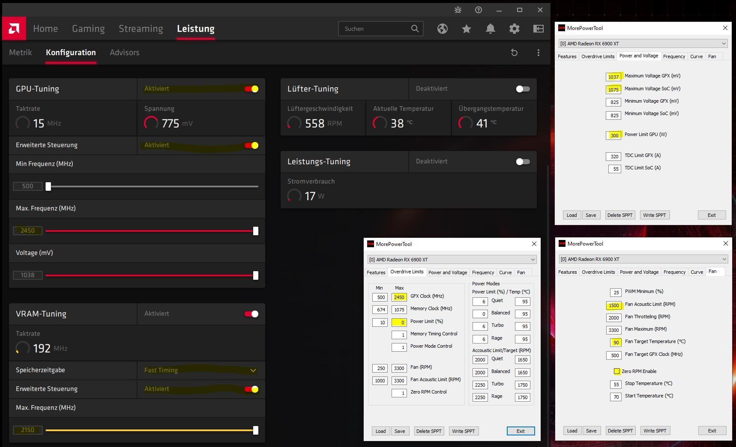Click Voltage value box 1038

coord(28,275)
